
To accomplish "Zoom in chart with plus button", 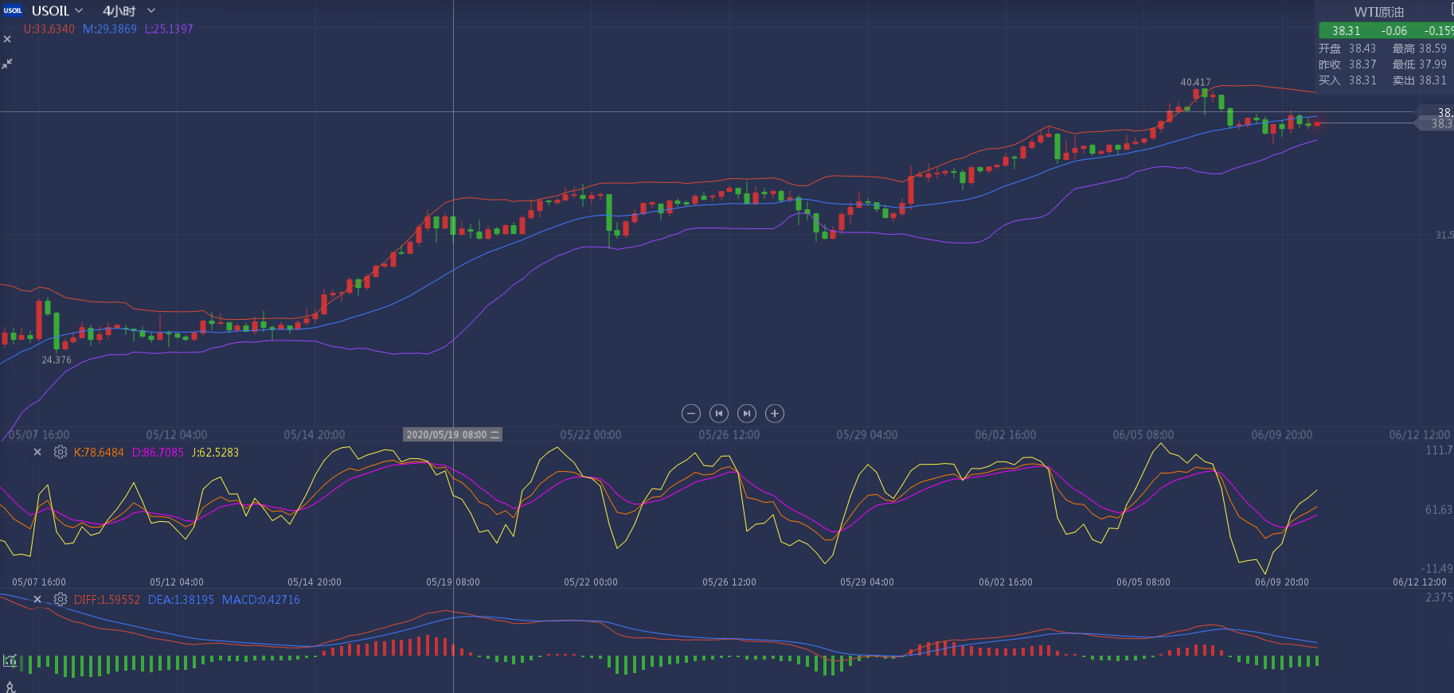I will (x=775, y=413).
